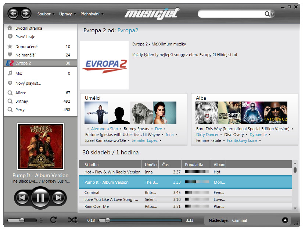Image resolution: width=305 pixels, height=231 pixels.
Task: Open the saved search Alizee
Action: coord(40,93)
